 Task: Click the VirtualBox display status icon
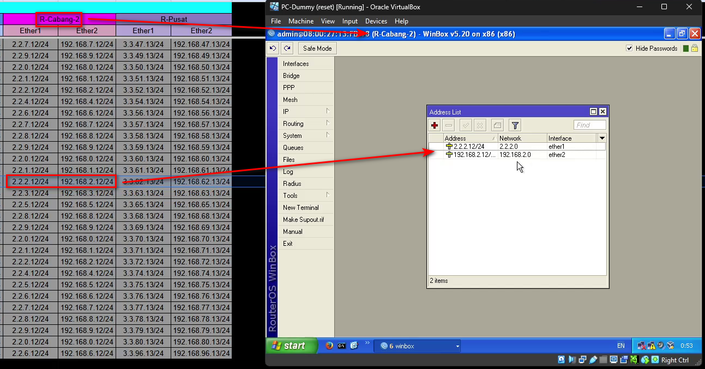[x=613, y=360]
